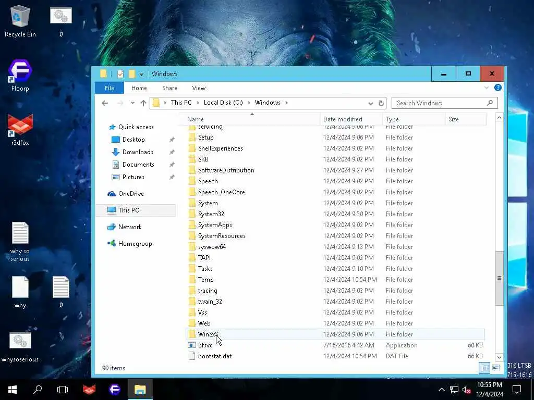The image size is (534, 400).
Task: Click Local Disk (C:) breadcrumb
Action: (x=223, y=103)
